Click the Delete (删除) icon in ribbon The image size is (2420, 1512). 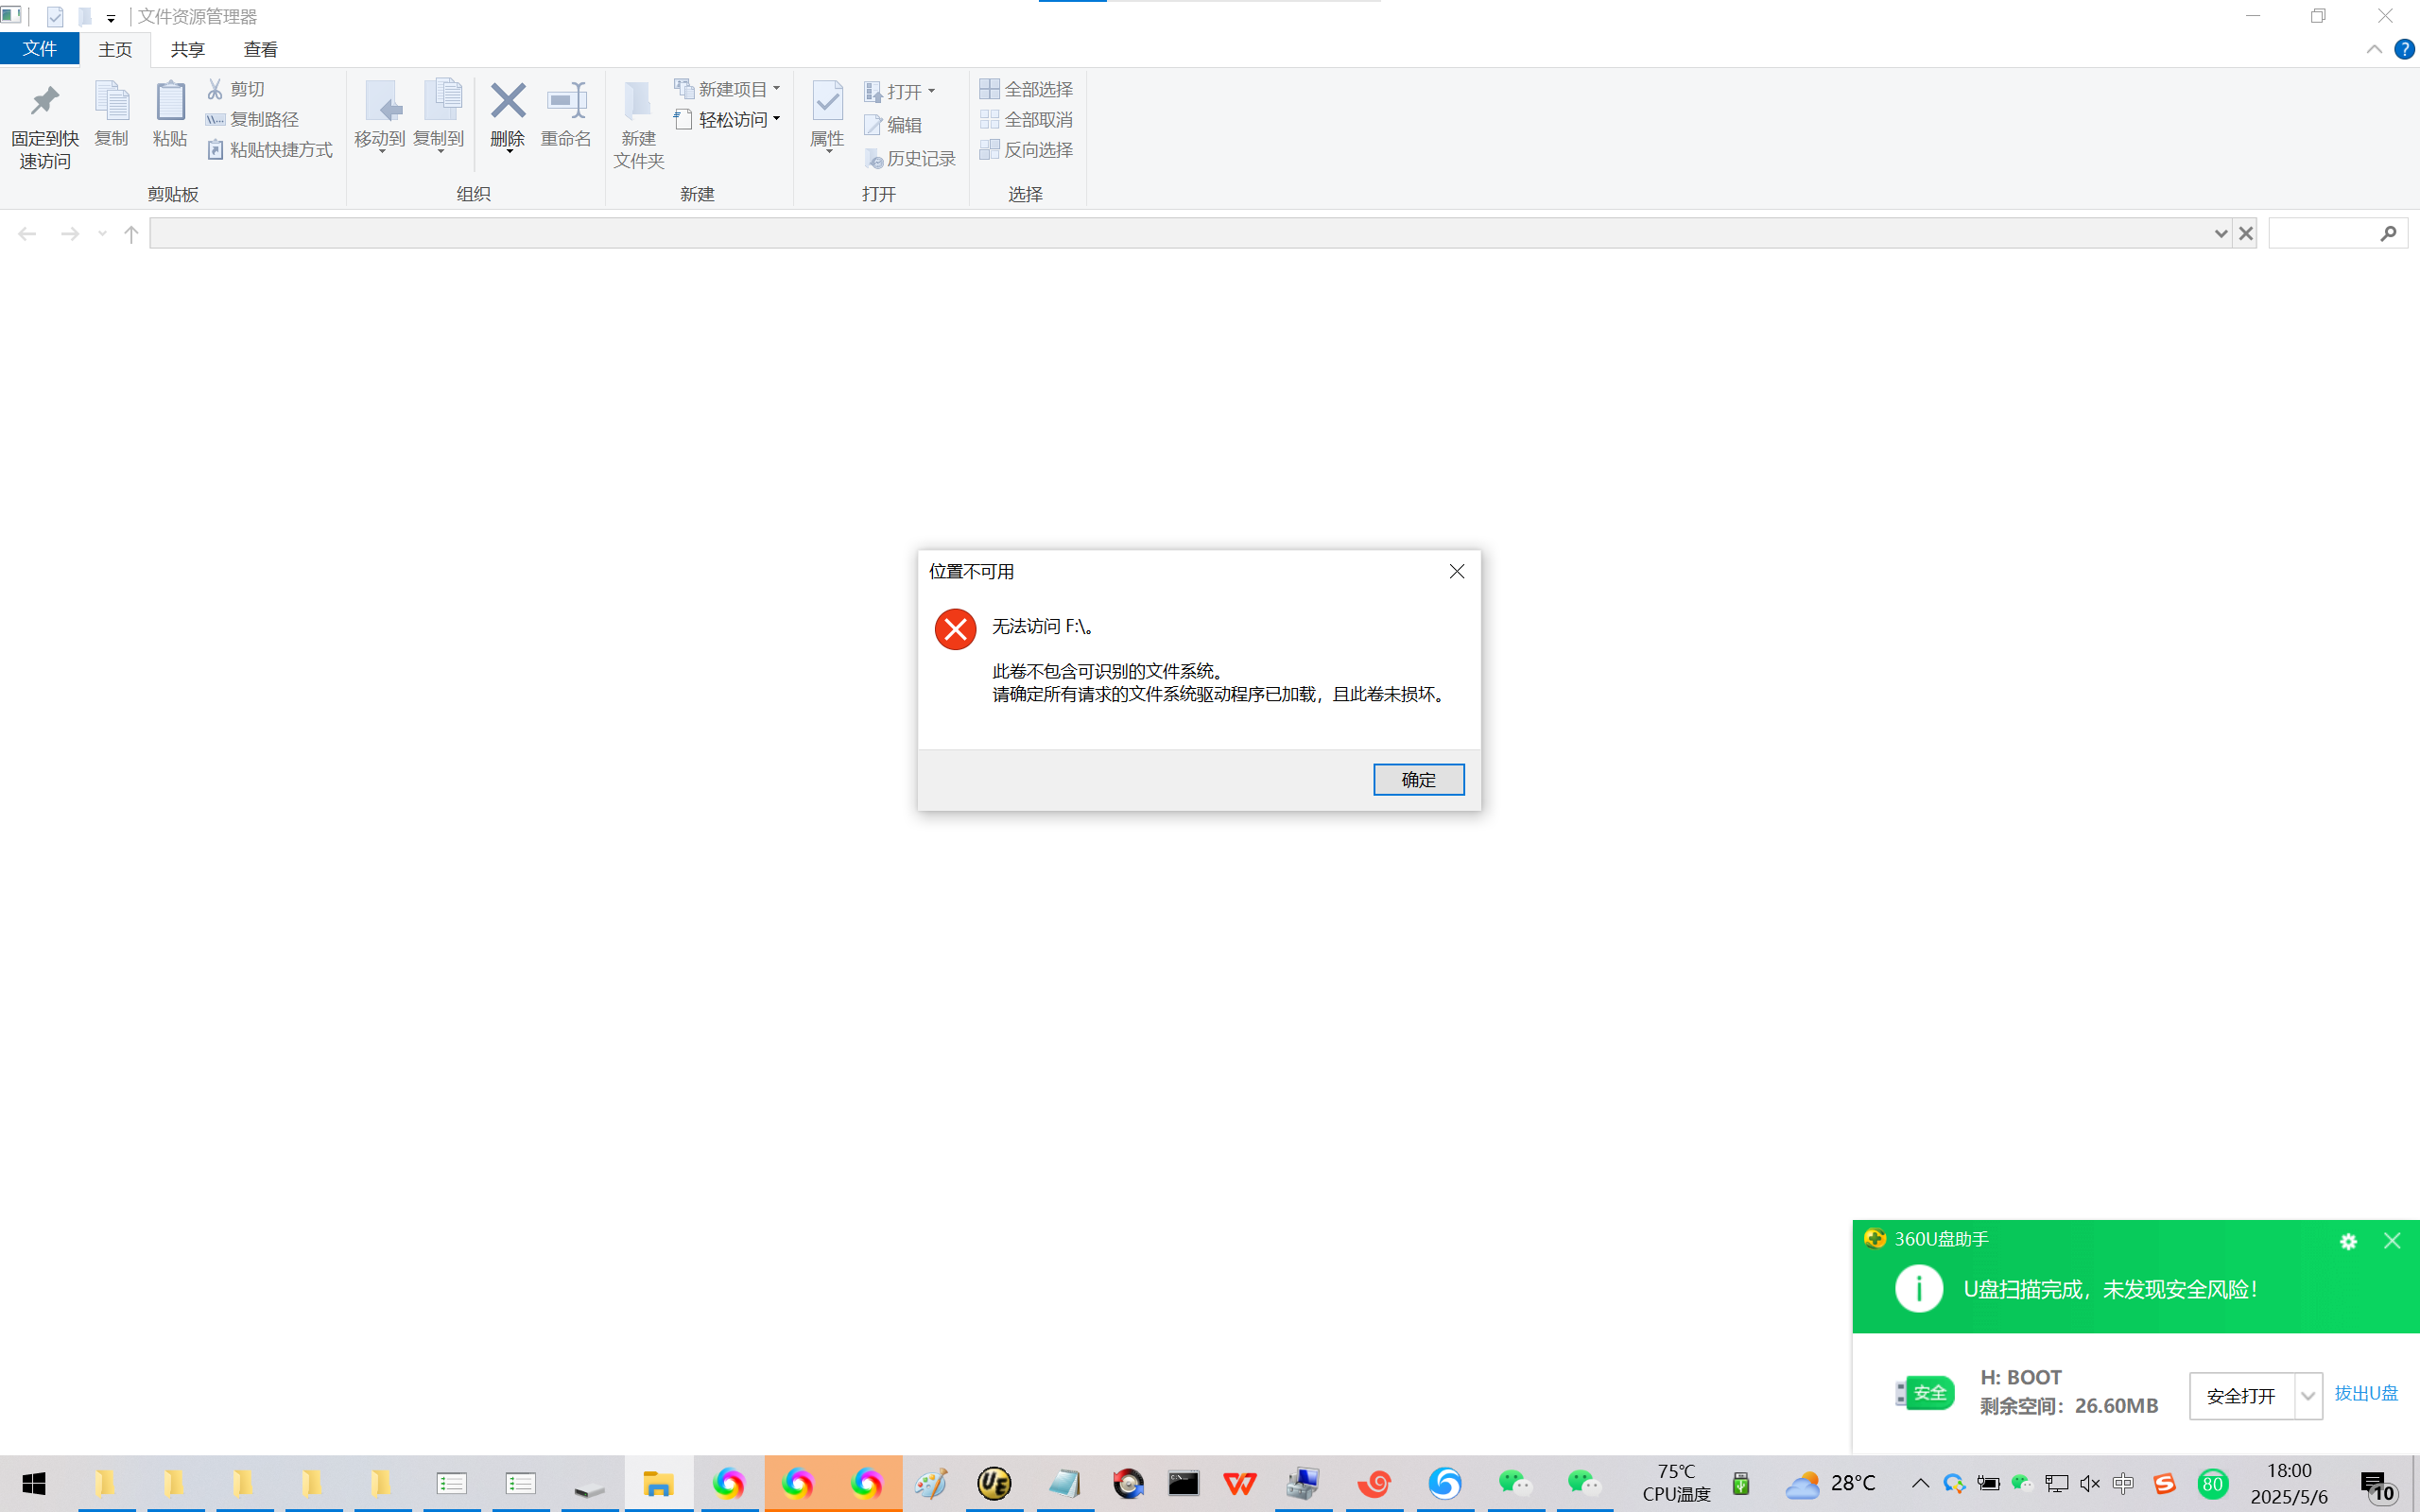pyautogui.click(x=508, y=102)
